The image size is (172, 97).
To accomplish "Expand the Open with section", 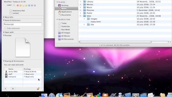I will (4, 32).
